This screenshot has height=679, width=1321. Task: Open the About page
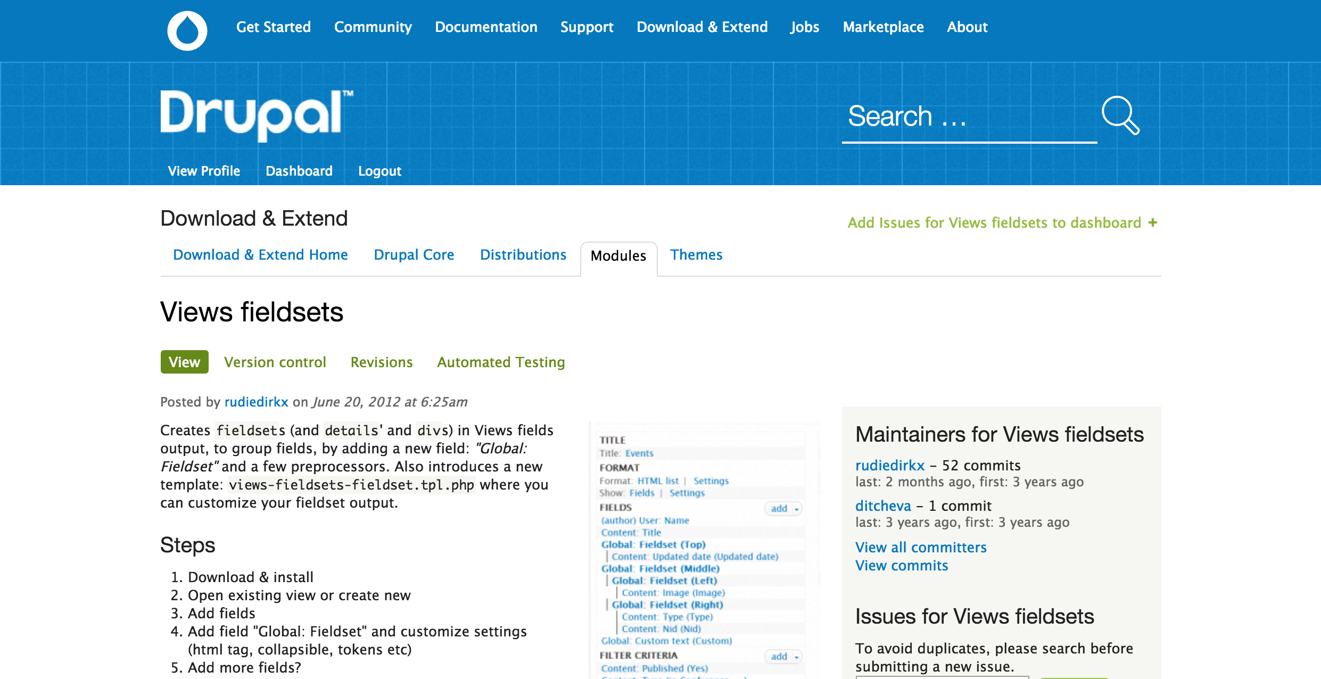tap(967, 27)
